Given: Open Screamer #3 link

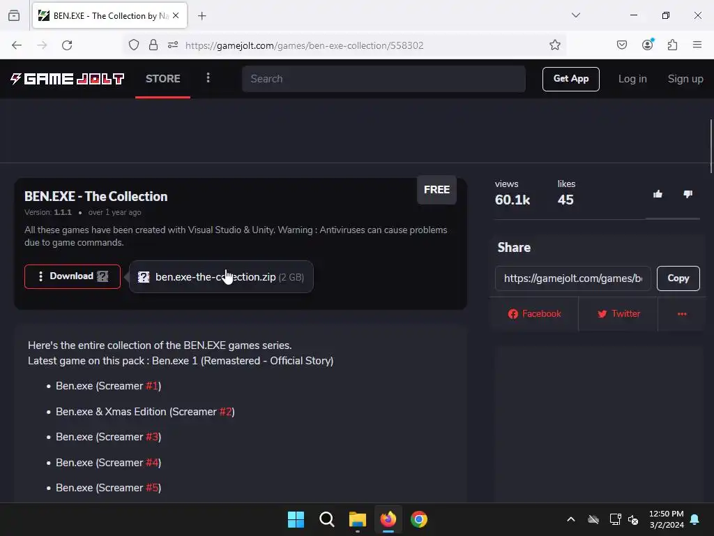Looking at the screenshot, I should pyautogui.click(x=151, y=437).
